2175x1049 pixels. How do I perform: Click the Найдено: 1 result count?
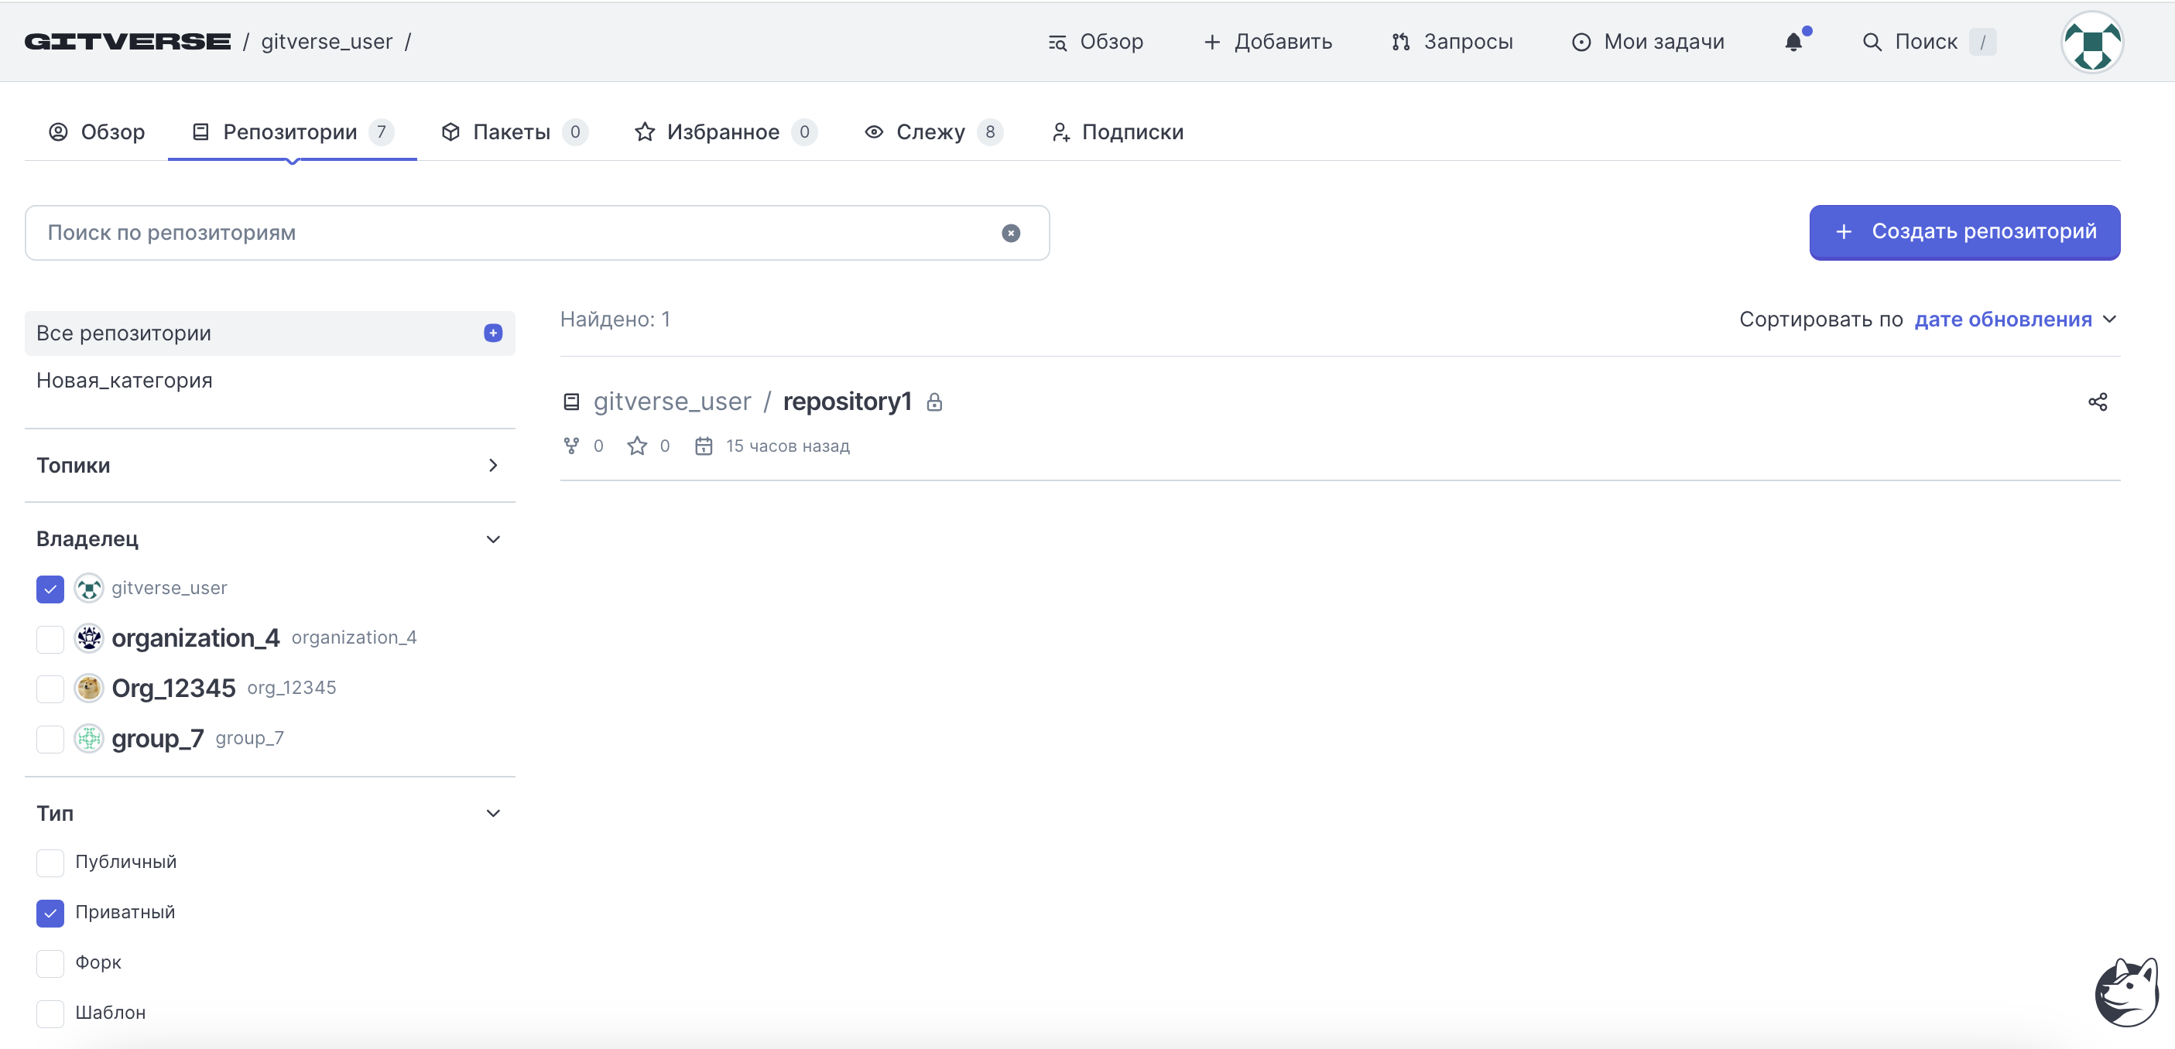(x=615, y=319)
